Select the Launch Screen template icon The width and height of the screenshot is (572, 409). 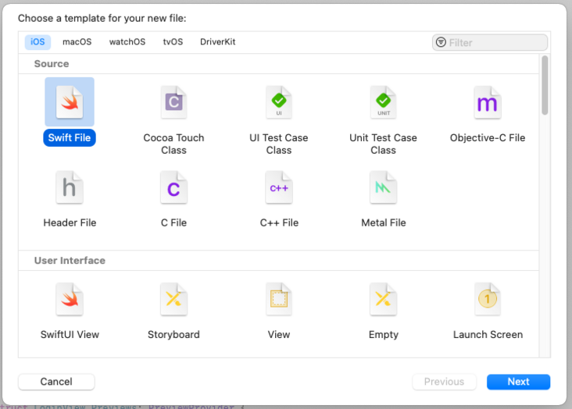(x=488, y=299)
